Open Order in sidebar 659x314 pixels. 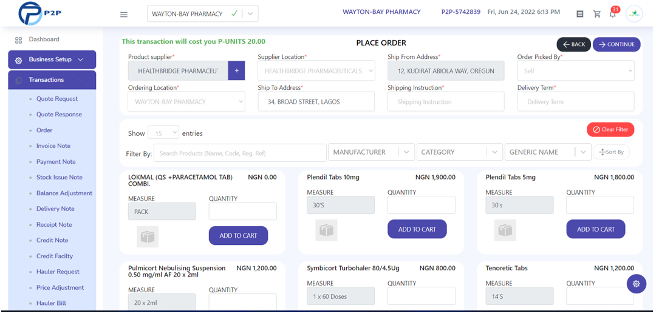(44, 130)
